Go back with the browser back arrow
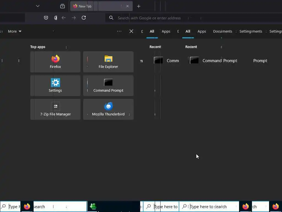This screenshot has height=212, width=282. [x=64, y=18]
